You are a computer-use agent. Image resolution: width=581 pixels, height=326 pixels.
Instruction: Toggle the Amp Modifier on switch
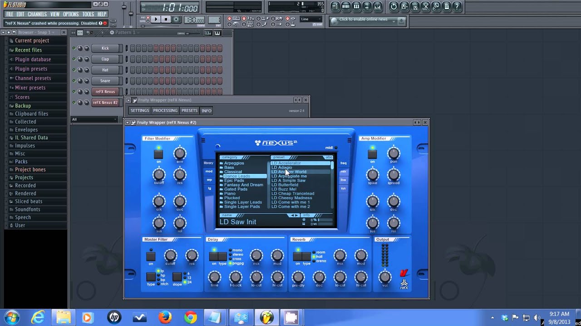372,154
